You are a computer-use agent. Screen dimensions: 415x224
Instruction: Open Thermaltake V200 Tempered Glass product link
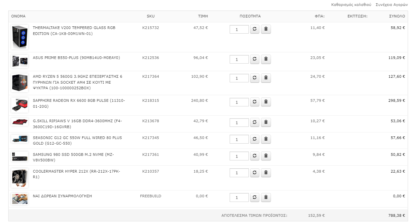[x=74, y=31]
